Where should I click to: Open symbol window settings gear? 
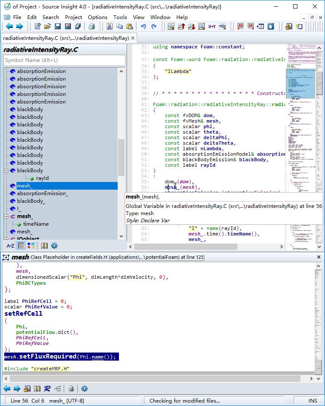click(54, 246)
